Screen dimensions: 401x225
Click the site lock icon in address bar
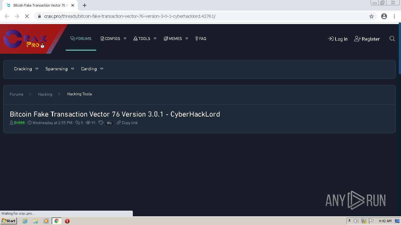click(x=39, y=16)
